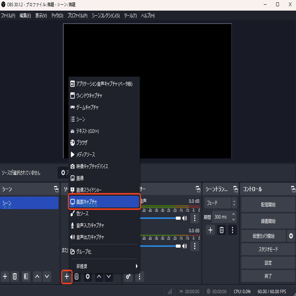The width and height of the screenshot is (296, 296).
Task: Choose 画像スライドショー from source menu
Action: [x=104, y=190]
